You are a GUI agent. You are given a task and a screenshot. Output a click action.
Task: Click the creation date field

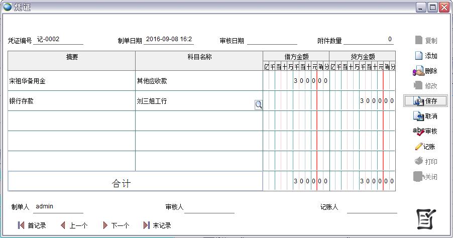click(169, 40)
